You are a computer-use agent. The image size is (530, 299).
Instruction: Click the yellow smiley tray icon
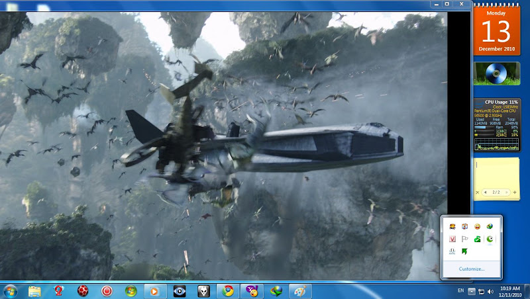click(477, 226)
